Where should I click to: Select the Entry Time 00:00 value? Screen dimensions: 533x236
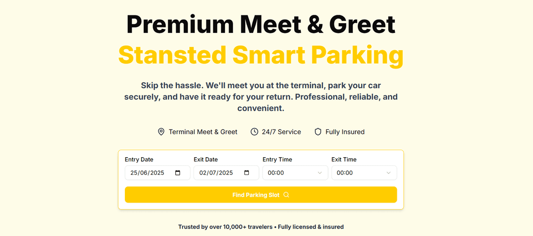point(276,173)
